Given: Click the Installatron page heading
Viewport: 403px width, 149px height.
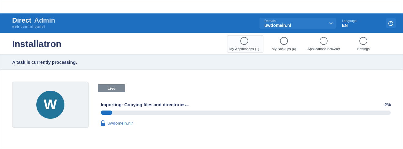Looking at the screenshot, I should coord(37,44).
